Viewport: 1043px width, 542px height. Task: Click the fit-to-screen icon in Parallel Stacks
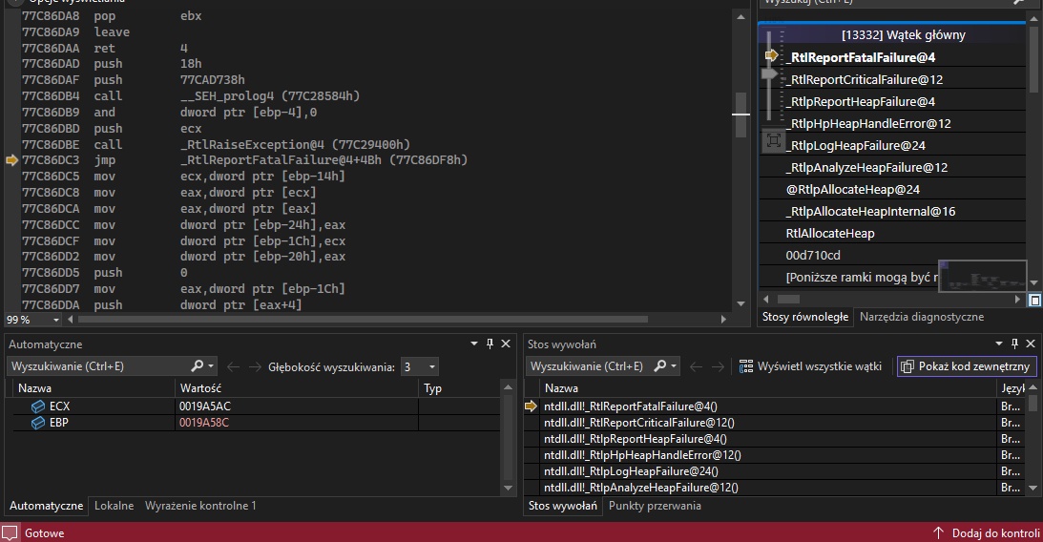pyautogui.click(x=773, y=140)
